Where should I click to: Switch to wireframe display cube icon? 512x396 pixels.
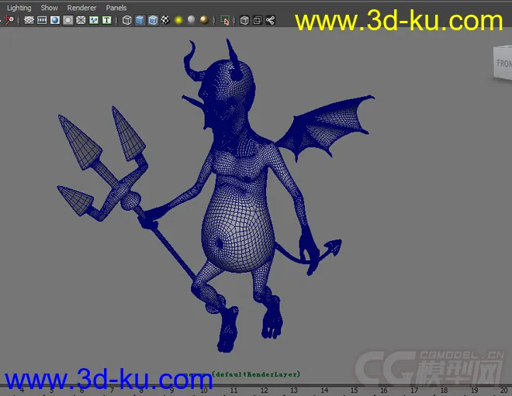tap(126, 20)
